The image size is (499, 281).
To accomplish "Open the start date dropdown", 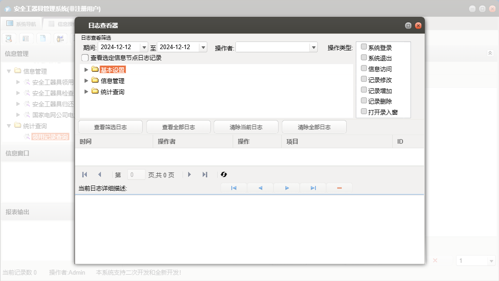I will (x=144, y=47).
